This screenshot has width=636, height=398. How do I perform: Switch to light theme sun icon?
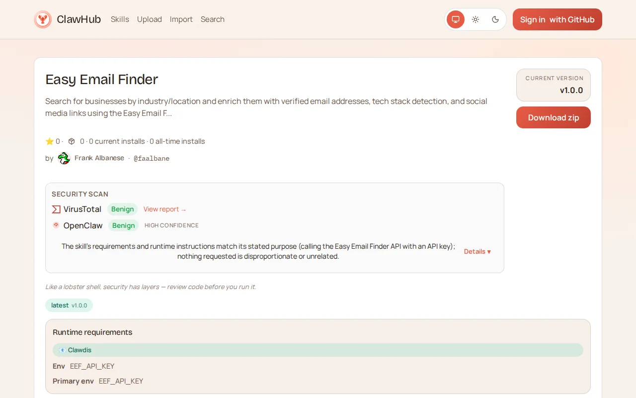point(476,19)
